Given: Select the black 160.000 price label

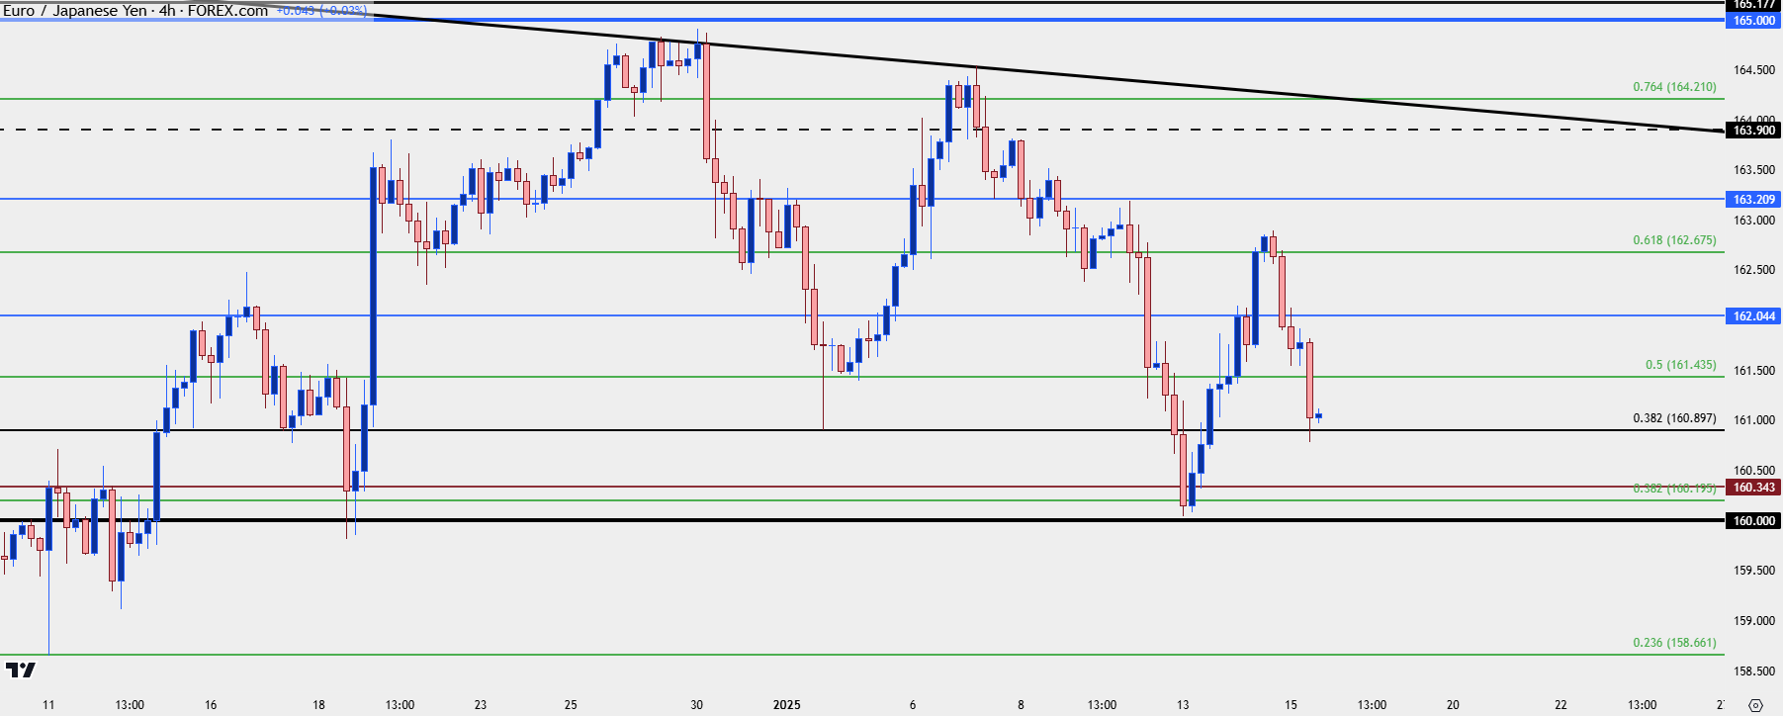Looking at the screenshot, I should click(1754, 520).
